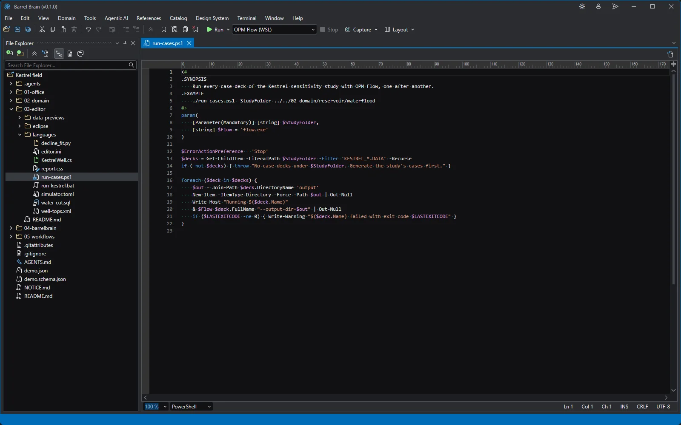Click the sync-with-active-document icon in File Explorer
This screenshot has height=425, width=681.
click(45, 54)
